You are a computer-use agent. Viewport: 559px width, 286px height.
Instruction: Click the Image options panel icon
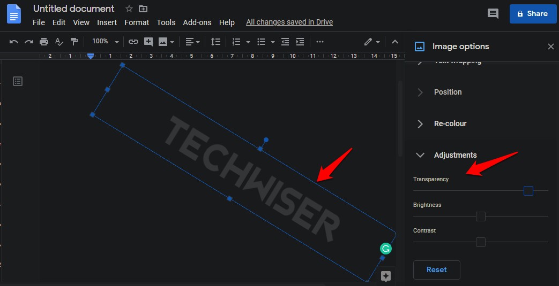[420, 47]
